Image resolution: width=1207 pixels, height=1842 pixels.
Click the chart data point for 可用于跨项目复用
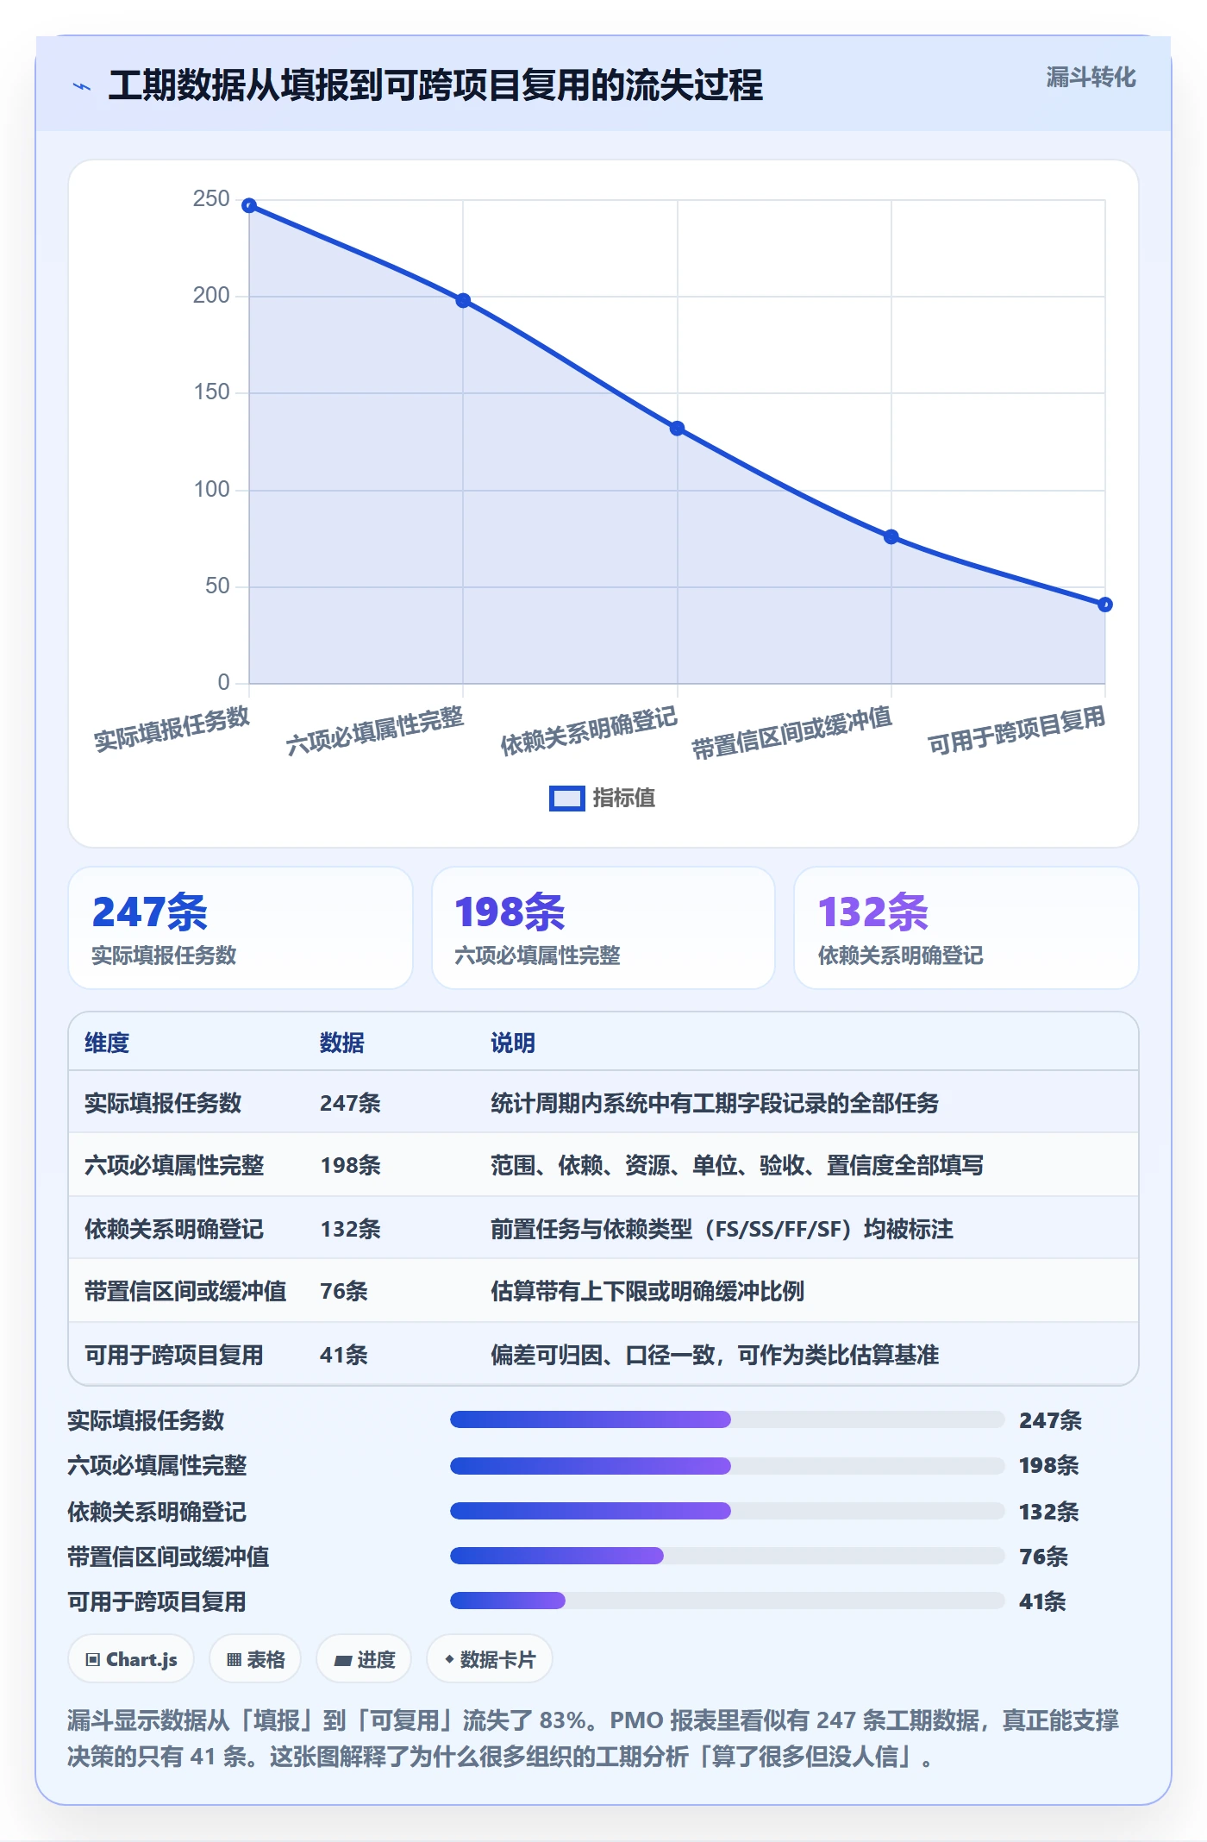pos(1105,605)
